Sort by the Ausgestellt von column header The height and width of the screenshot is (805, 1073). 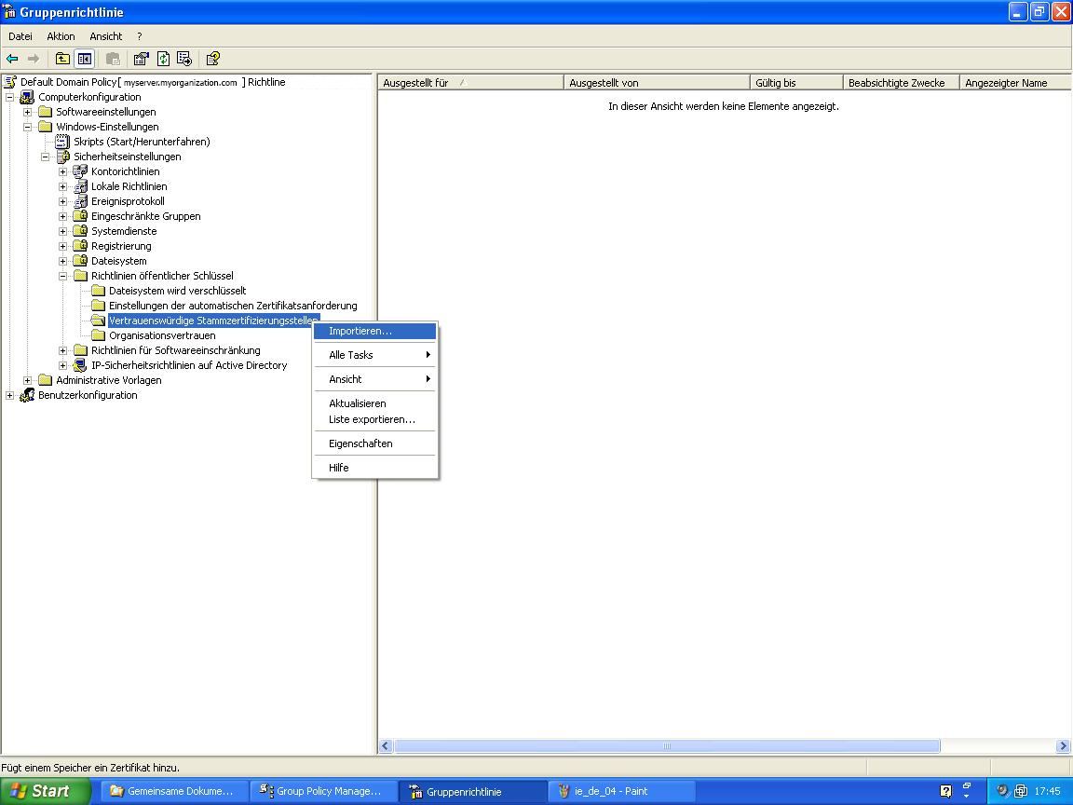coord(655,83)
